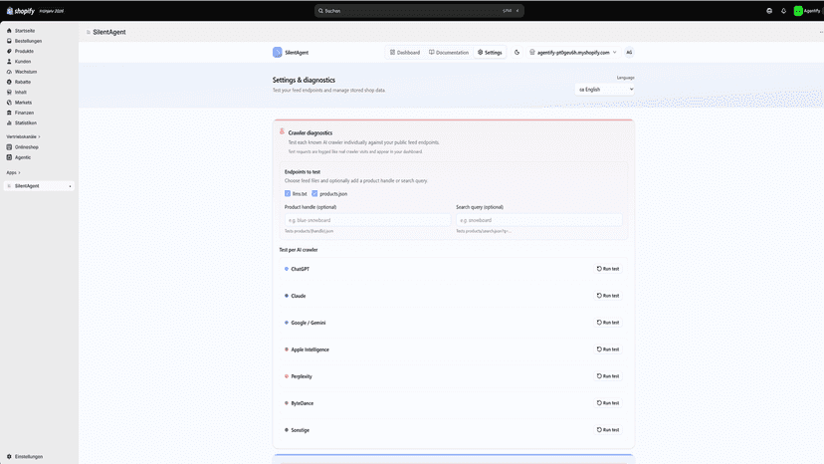
Task: Open the green Agentify account avatar
Action: [798, 11]
